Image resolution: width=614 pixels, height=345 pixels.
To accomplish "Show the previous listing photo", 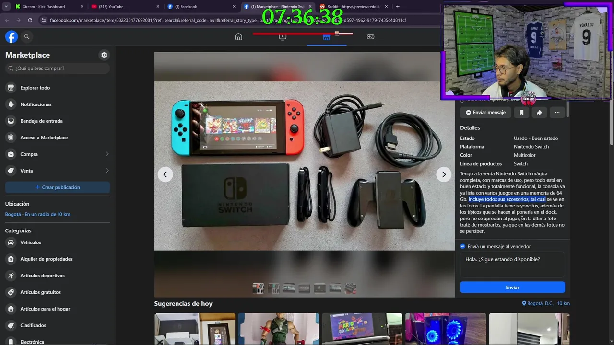I will (165, 174).
